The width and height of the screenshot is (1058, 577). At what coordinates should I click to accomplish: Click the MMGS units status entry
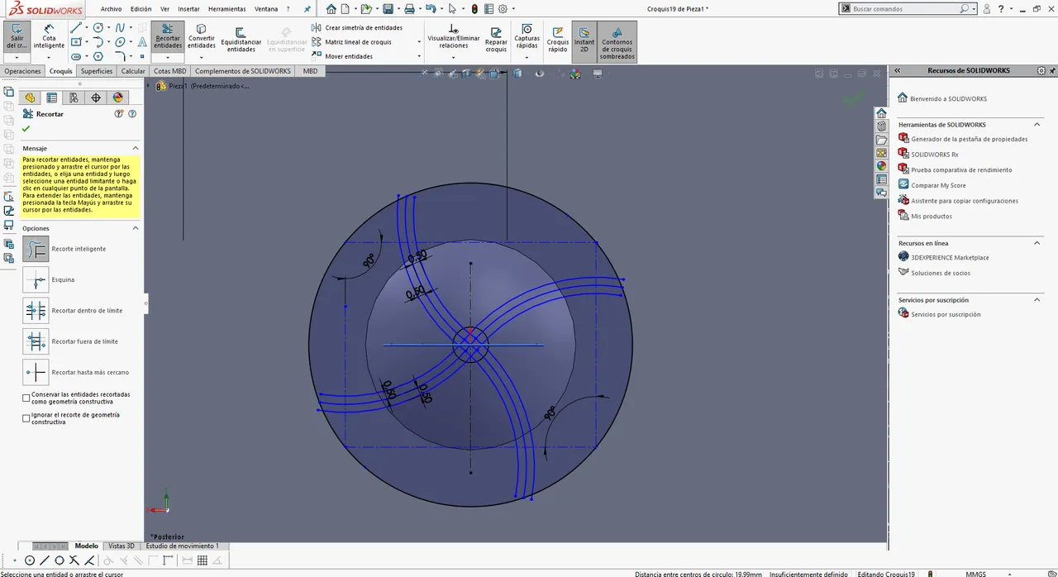pyautogui.click(x=975, y=574)
